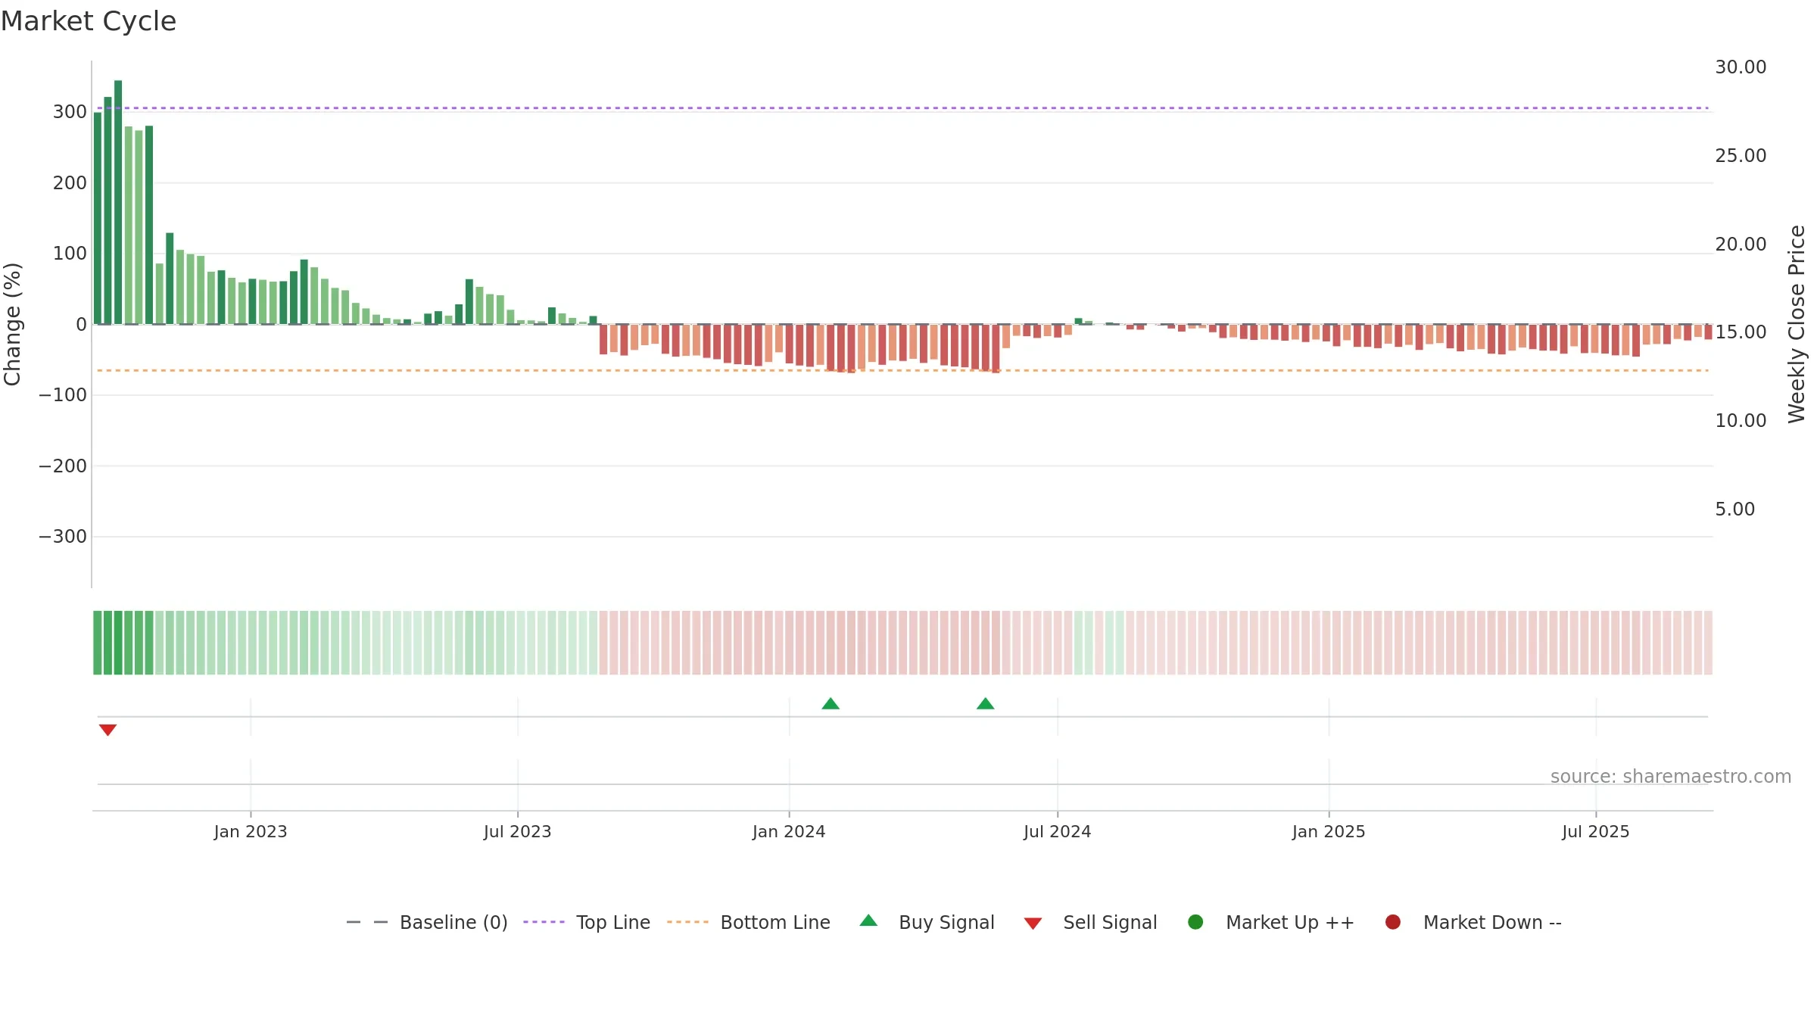Click the source: sharemaestro.com text
The image size is (1817, 1022).
click(x=1671, y=777)
